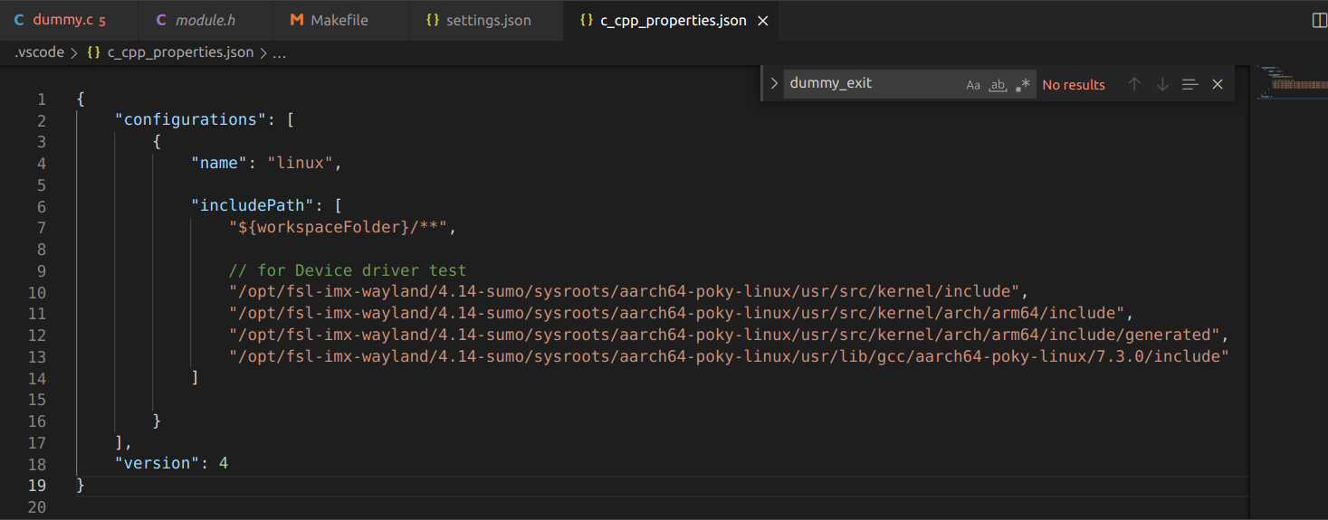Toggle Match Whole Word in find widget
This screenshot has width=1328, height=520.
pos(998,84)
